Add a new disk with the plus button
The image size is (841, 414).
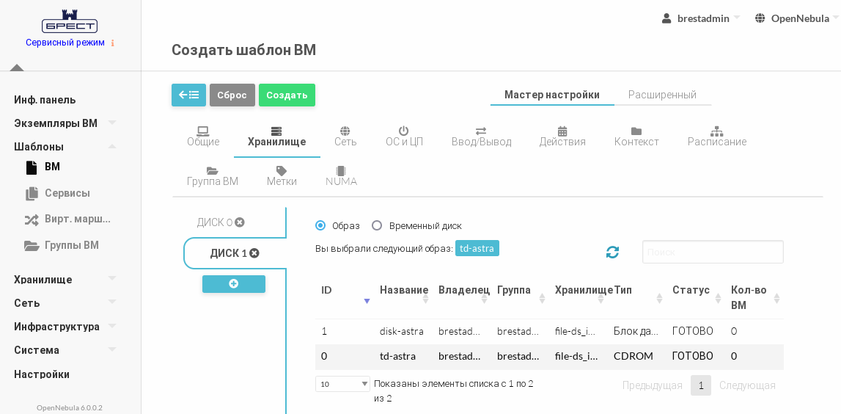[234, 284]
